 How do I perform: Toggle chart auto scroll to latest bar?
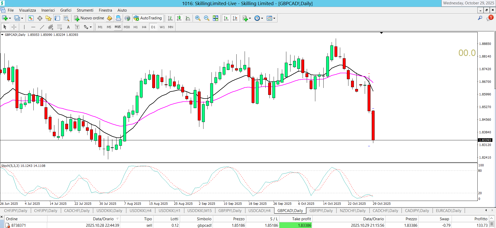tap(226, 18)
